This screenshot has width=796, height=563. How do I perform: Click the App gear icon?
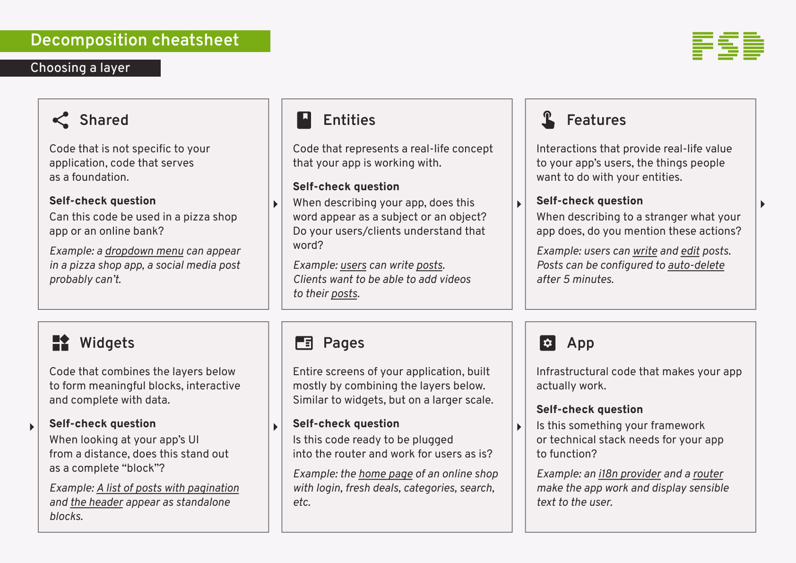547,343
